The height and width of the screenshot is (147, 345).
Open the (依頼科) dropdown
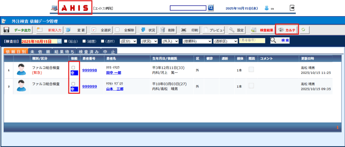tap(197, 41)
